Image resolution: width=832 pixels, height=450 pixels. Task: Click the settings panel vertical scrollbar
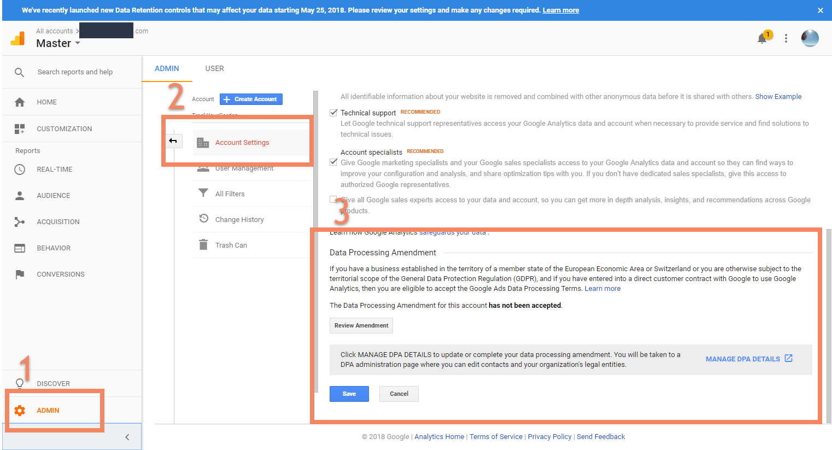(x=829, y=325)
